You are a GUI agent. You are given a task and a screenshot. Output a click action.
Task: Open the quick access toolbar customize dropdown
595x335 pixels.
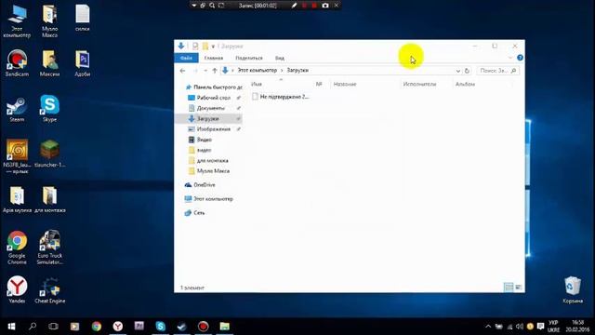click(213, 47)
